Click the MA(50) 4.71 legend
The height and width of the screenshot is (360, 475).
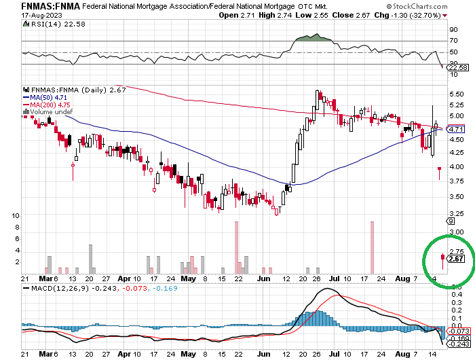tap(45, 97)
